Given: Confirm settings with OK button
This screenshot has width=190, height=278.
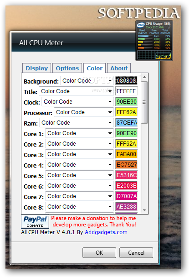Looking at the screenshot, I should pos(99,252).
